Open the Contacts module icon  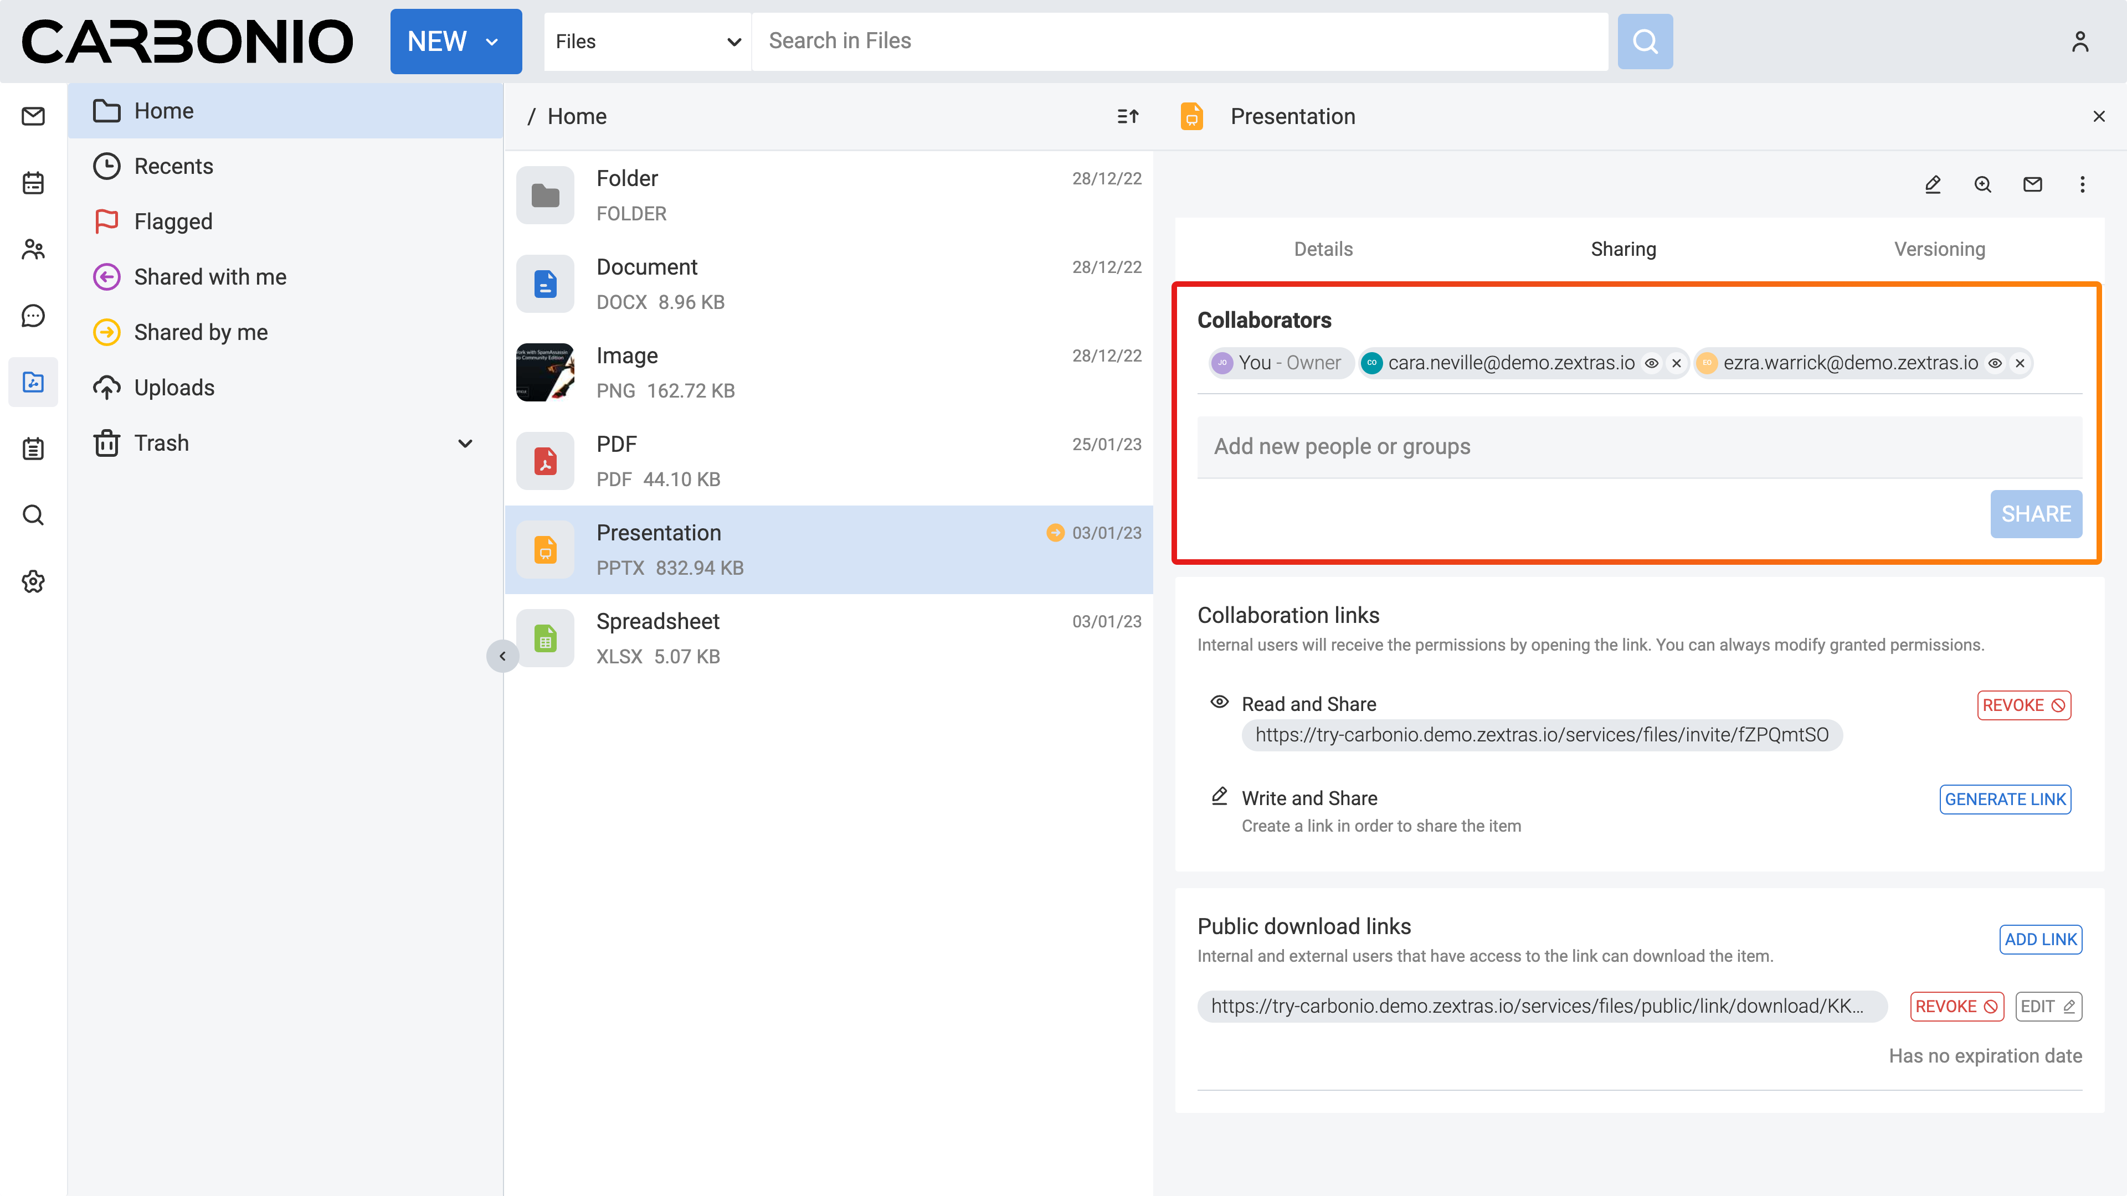33,249
